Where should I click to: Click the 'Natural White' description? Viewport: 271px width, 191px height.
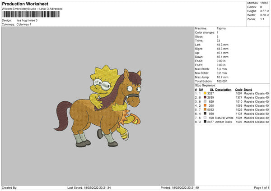click(224, 118)
